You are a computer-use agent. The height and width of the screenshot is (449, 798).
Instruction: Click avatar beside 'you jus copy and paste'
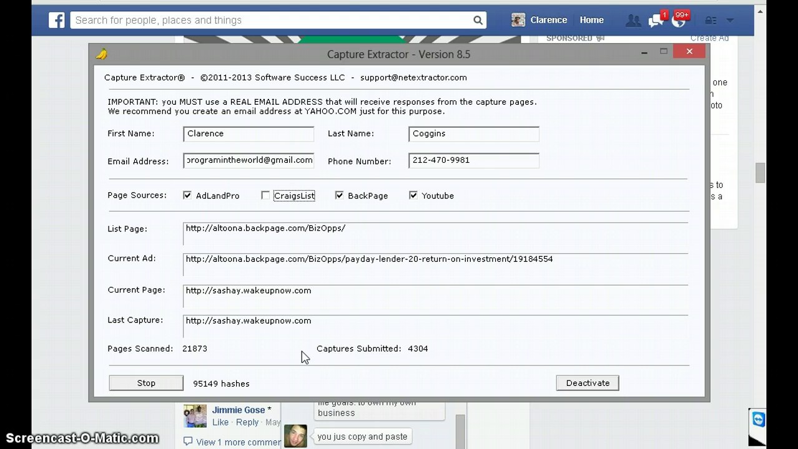tap(296, 436)
